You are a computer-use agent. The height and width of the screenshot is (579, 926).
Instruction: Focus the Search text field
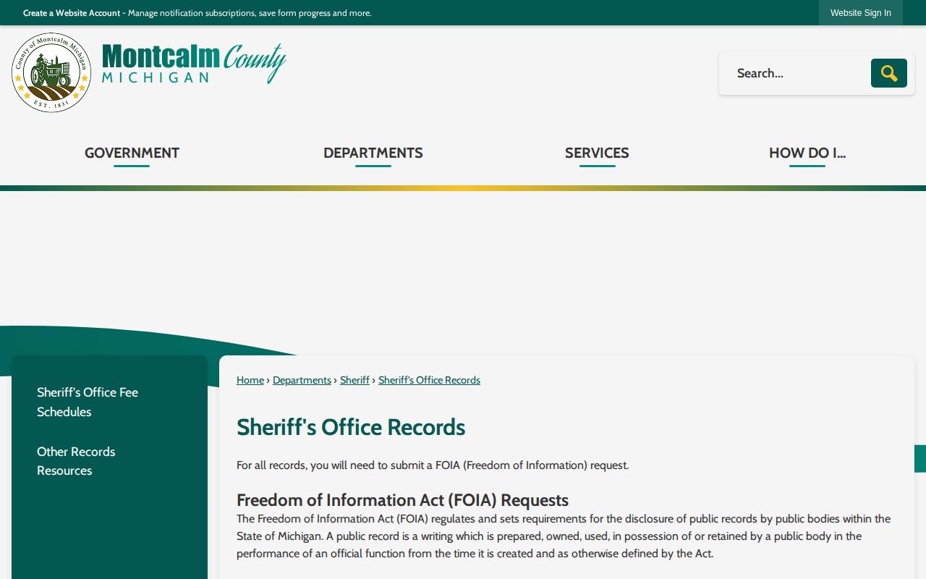coord(795,73)
